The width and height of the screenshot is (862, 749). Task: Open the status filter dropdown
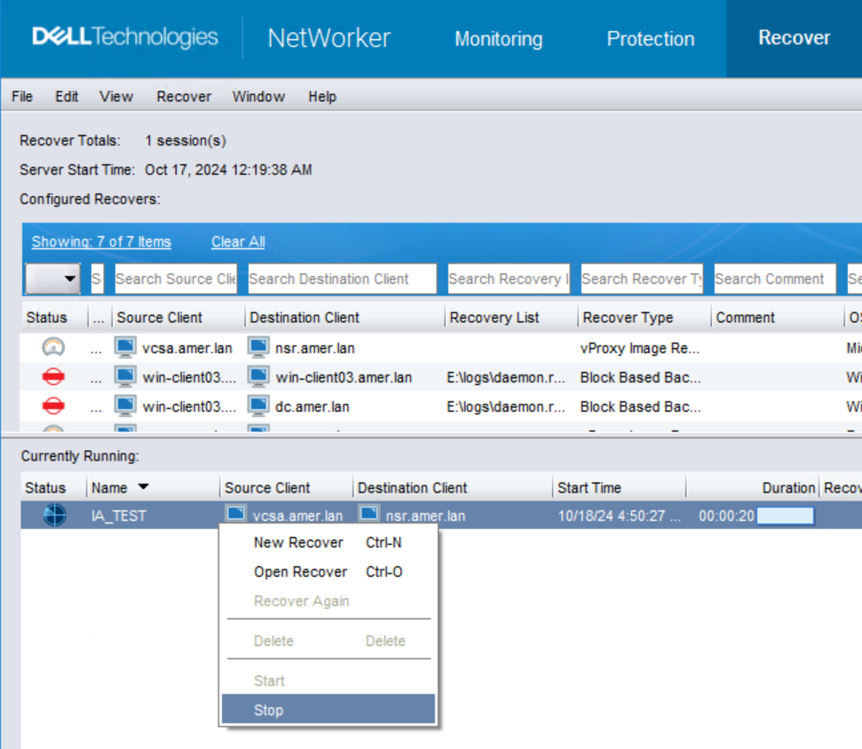pos(52,279)
